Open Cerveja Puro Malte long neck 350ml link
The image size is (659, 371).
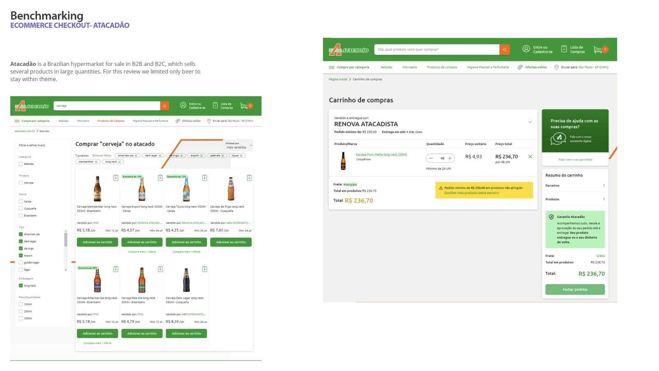pos(381,155)
